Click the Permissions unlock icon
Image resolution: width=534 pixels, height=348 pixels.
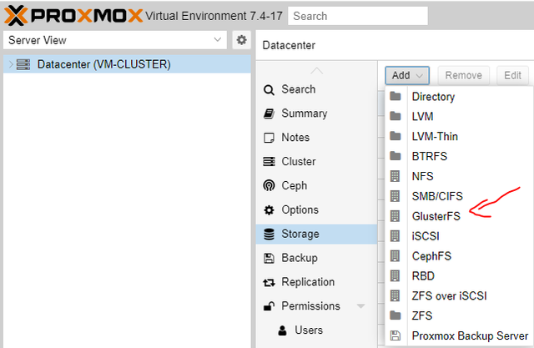pos(269,306)
